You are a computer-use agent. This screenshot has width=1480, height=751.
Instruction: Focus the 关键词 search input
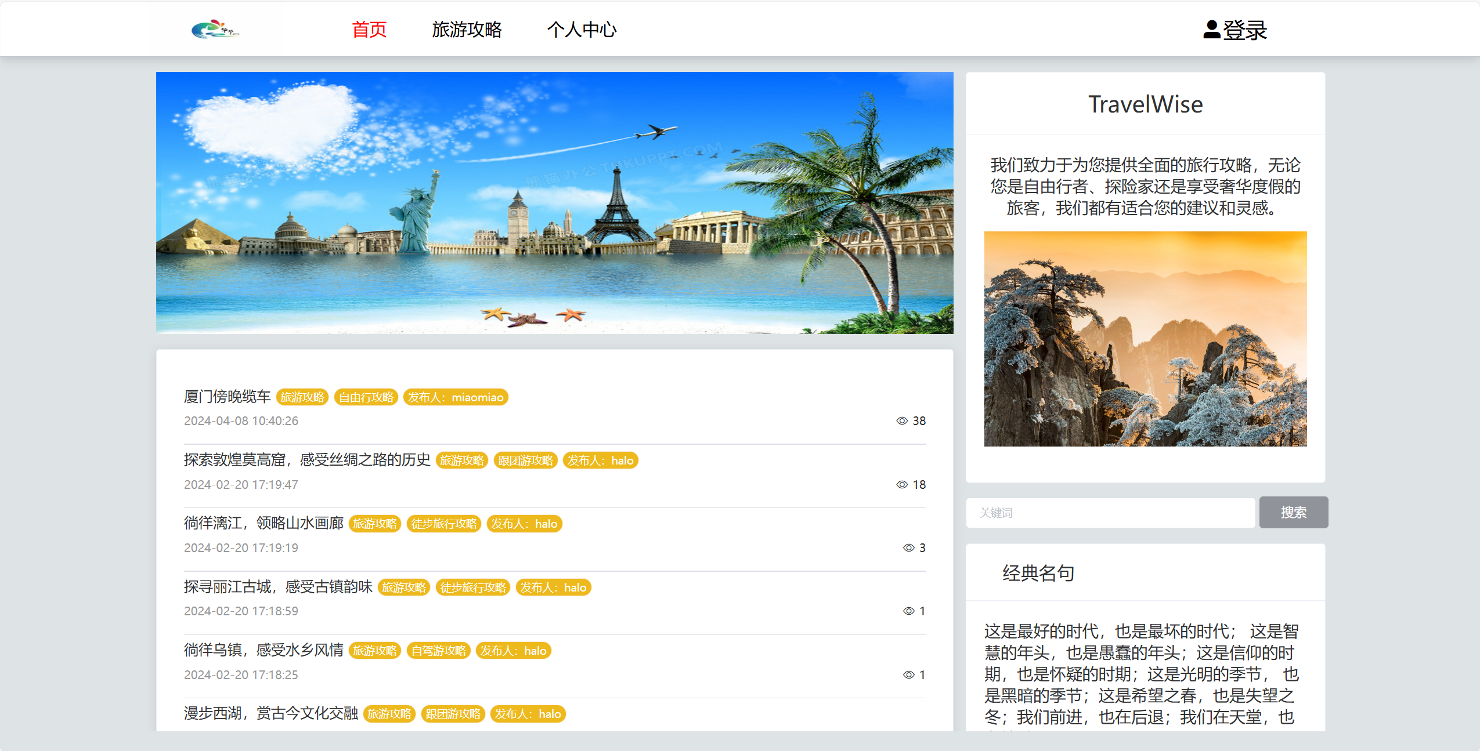pos(1110,513)
